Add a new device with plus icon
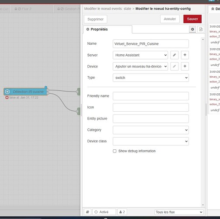Image resolution: width=220 pixels, height=219 pixels. 185,66
